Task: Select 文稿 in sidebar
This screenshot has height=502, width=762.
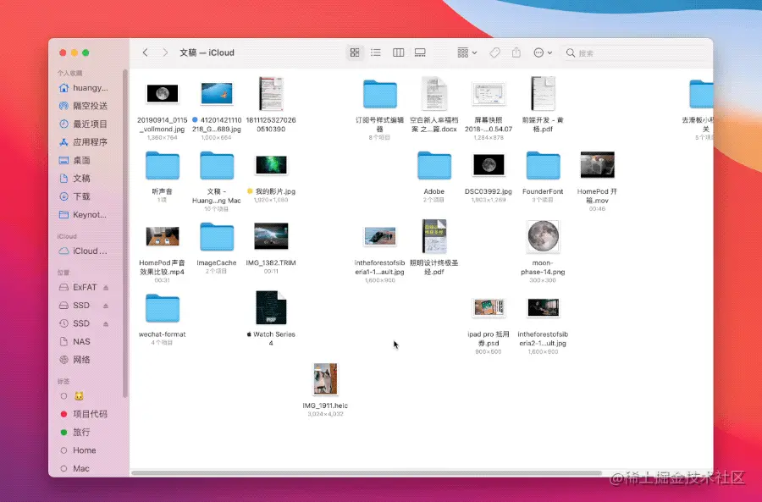Action: click(x=83, y=179)
